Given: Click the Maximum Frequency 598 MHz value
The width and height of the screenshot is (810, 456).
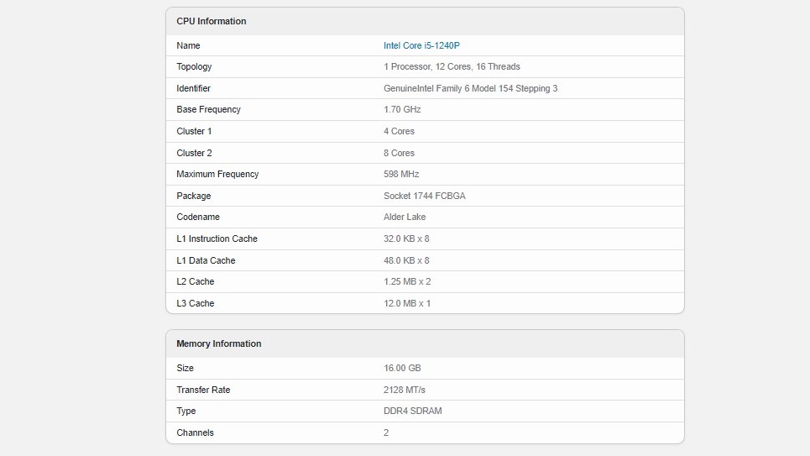Looking at the screenshot, I should click(401, 174).
